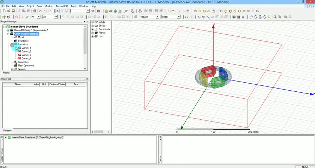Select Current_2 excitation in project tree
Screen dimensions: 315x168
click(26, 51)
